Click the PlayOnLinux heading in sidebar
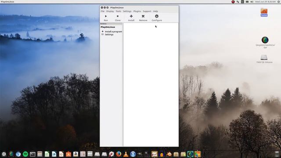Image resolution: width=281 pixels, height=158 pixels. pos(108,27)
